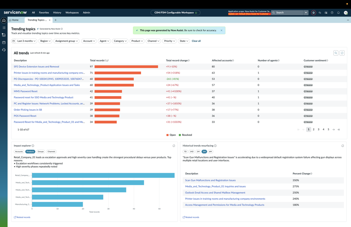
Task: Click the Retail_Company bar in Impact chart
Action: click(x=103, y=176)
